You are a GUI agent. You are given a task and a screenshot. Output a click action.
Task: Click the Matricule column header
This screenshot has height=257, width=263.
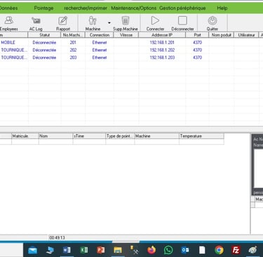[25, 136]
